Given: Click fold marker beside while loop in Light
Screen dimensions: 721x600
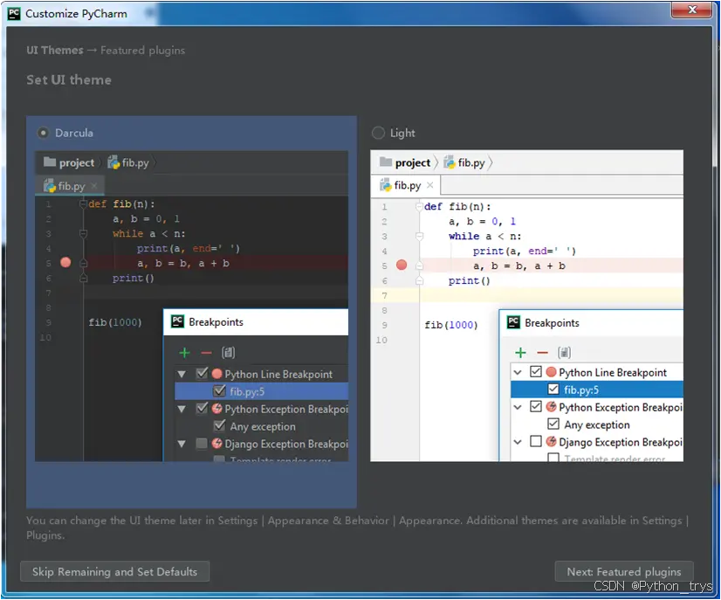Looking at the screenshot, I should tap(419, 236).
